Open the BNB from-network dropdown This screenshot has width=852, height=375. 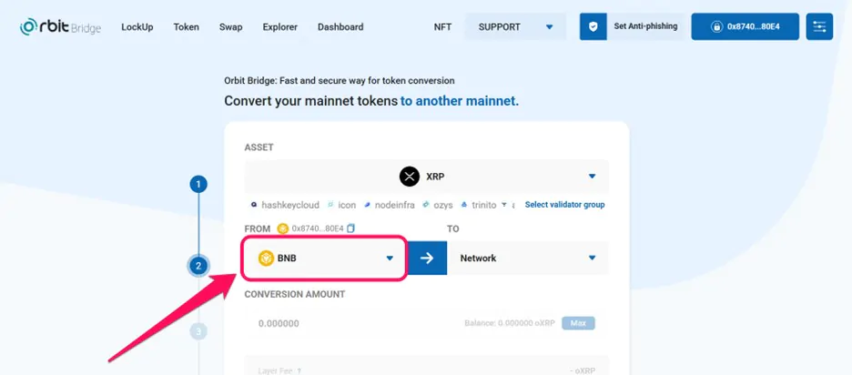pos(324,258)
